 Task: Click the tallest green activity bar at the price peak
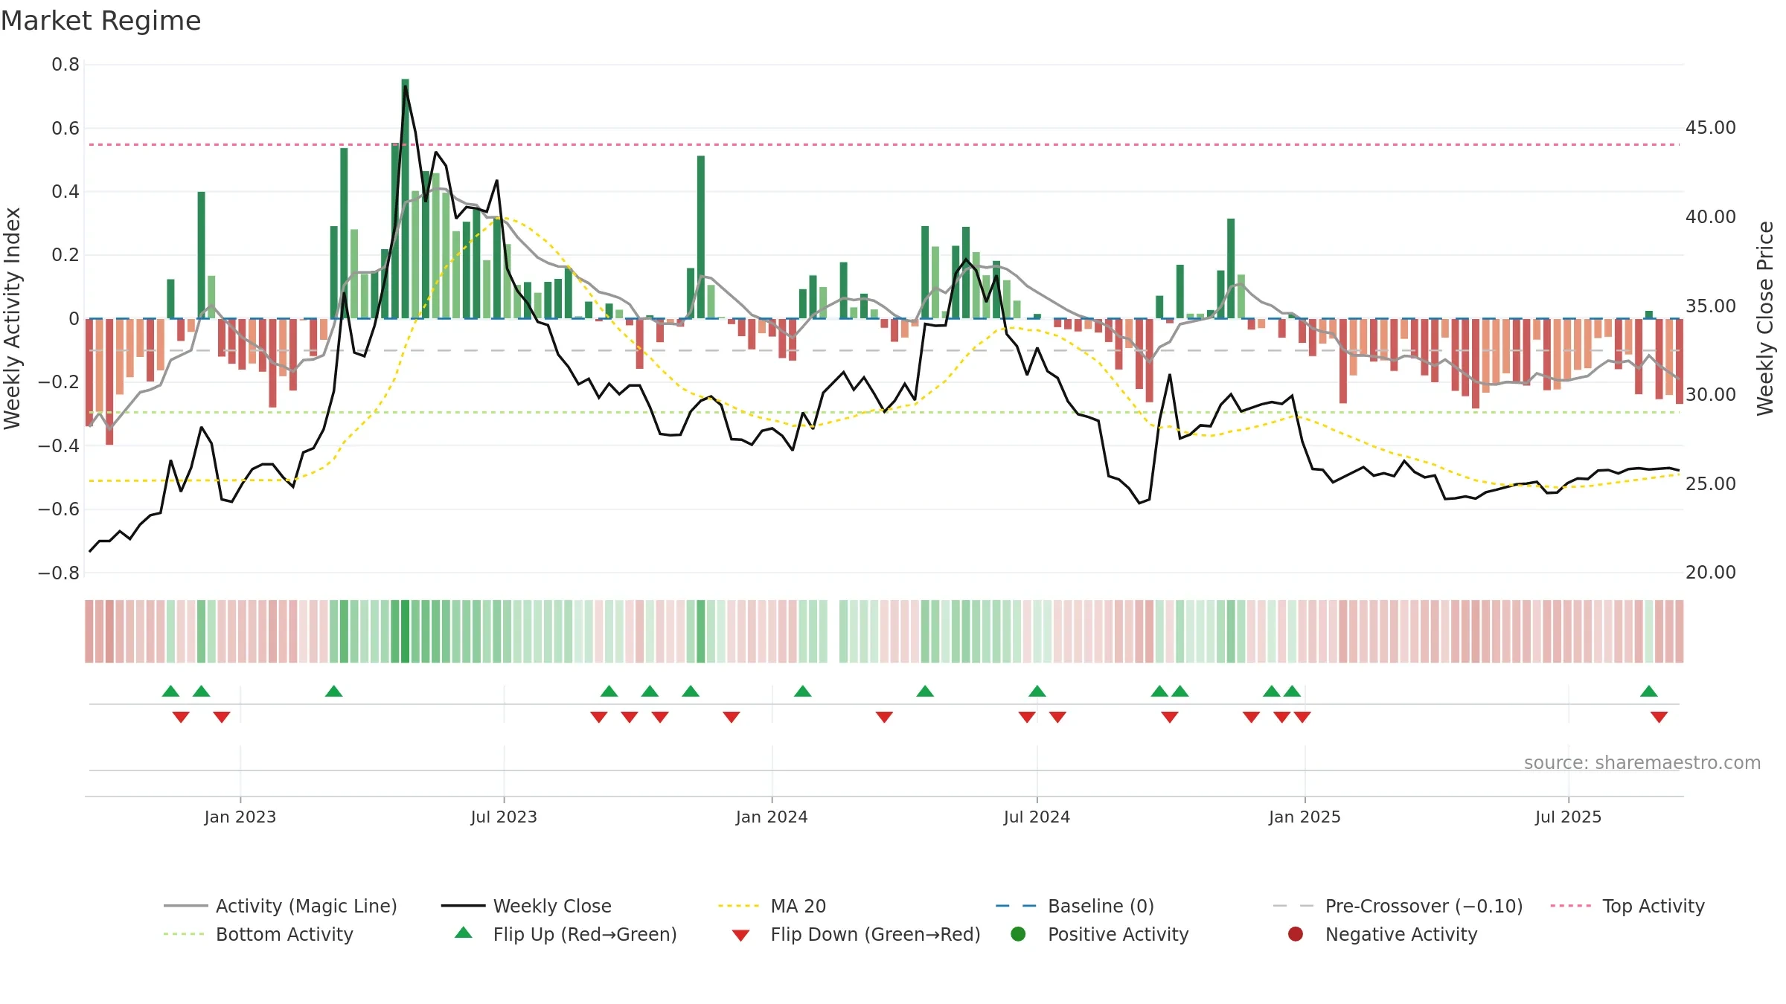pyautogui.click(x=405, y=199)
